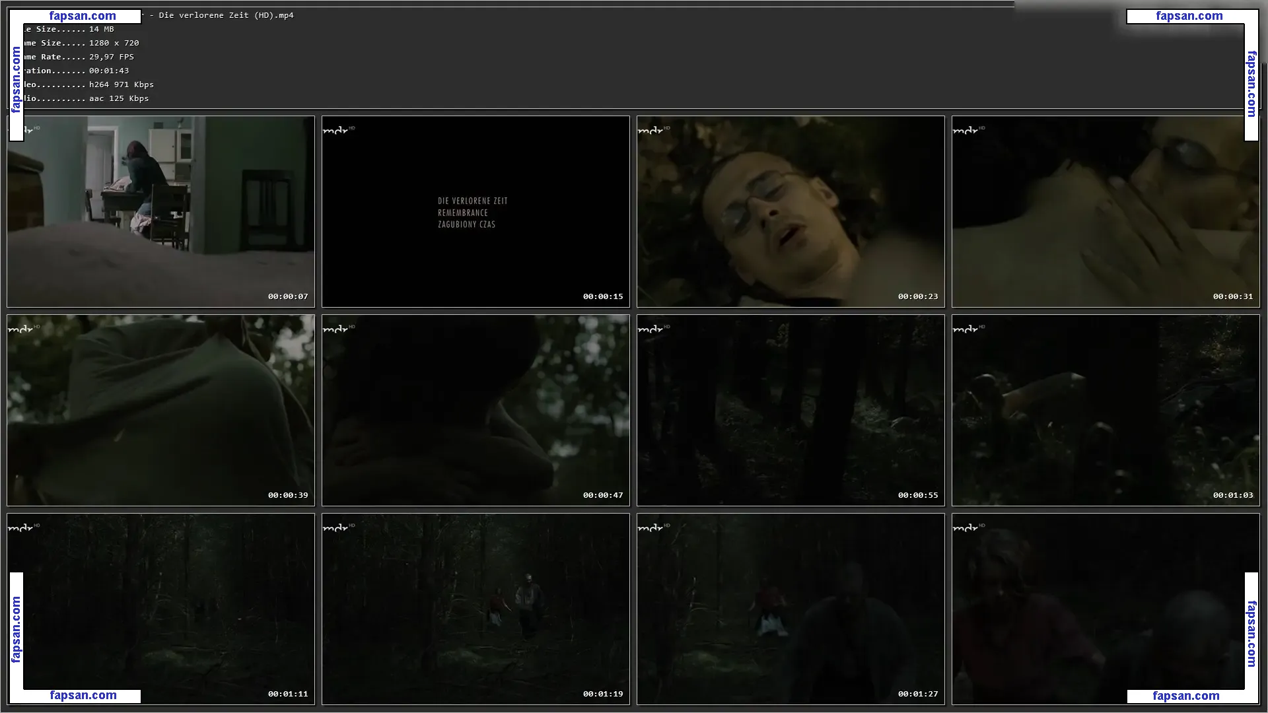Click the 'DIE VERLORENE ZEIT' title text
1268x713 pixels.
click(473, 201)
